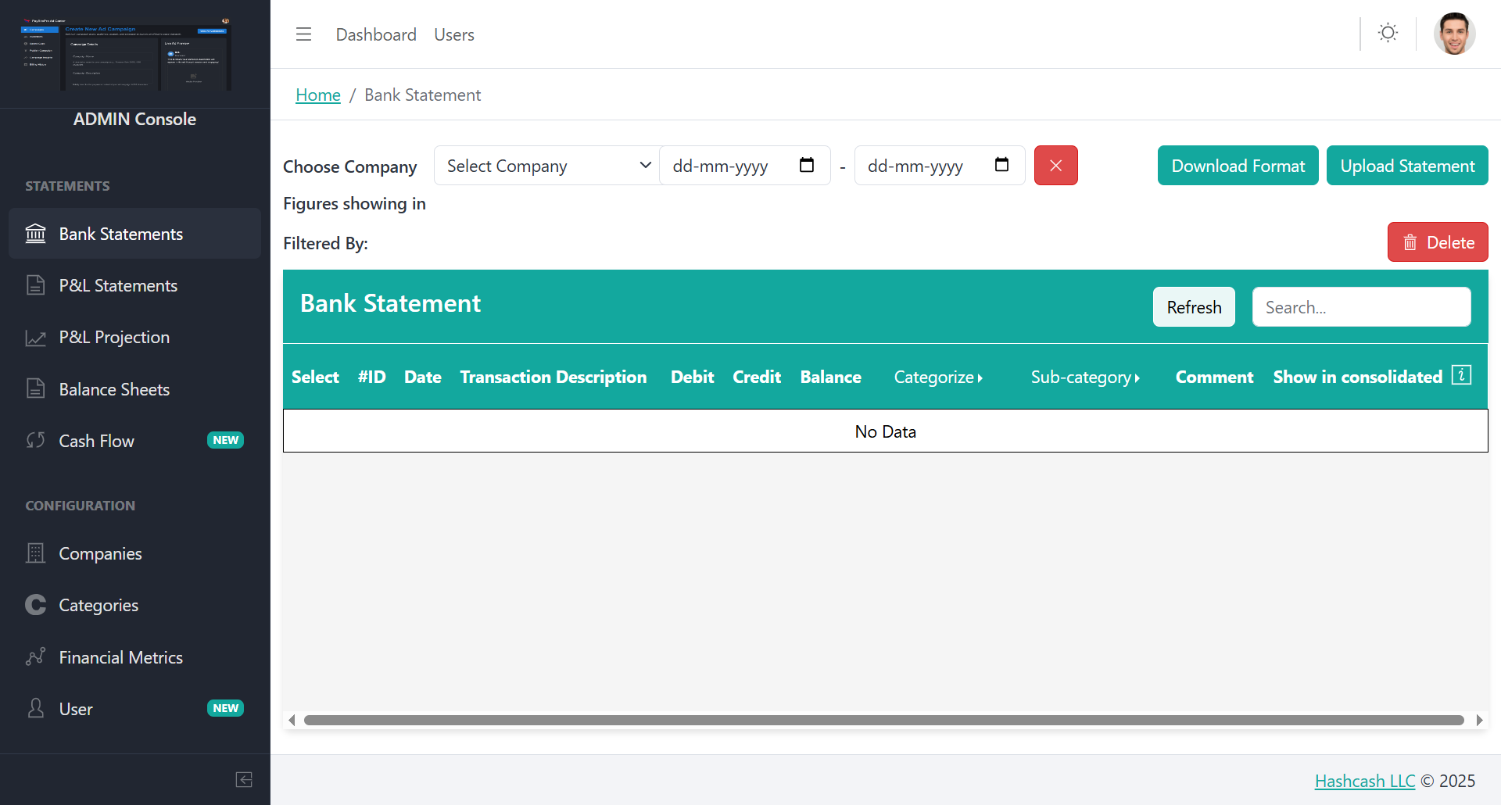Click inside the Search field
Viewport: 1501px width, 805px height.
pos(1361,306)
